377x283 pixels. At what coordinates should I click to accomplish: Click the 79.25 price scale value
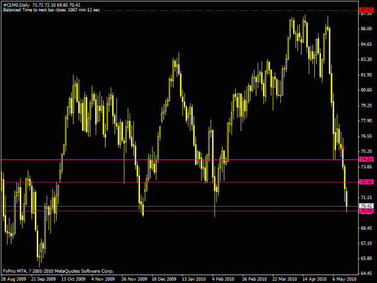366,106
